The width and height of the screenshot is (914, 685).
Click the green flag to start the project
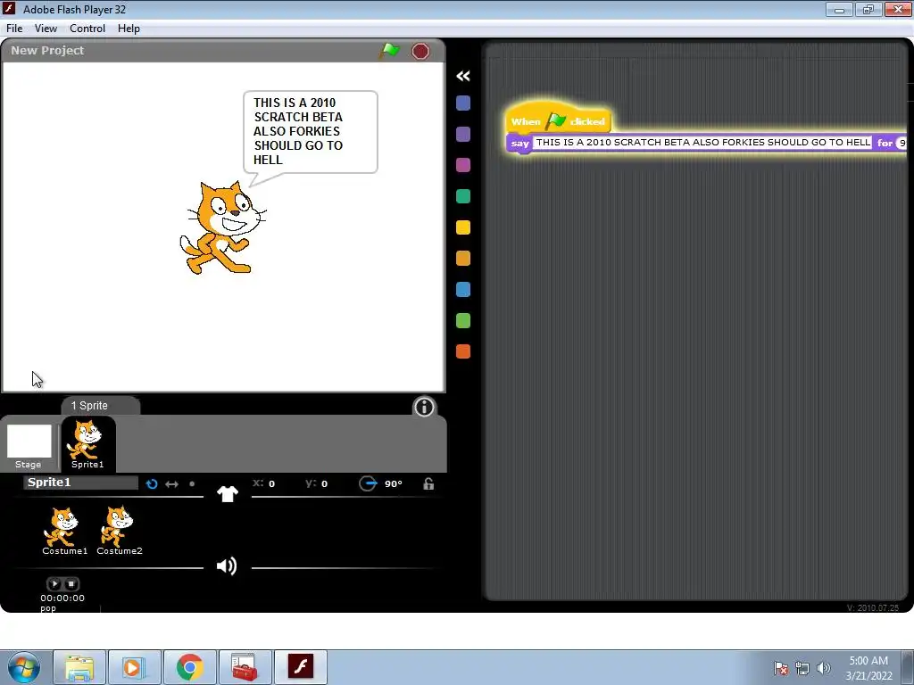click(x=389, y=51)
